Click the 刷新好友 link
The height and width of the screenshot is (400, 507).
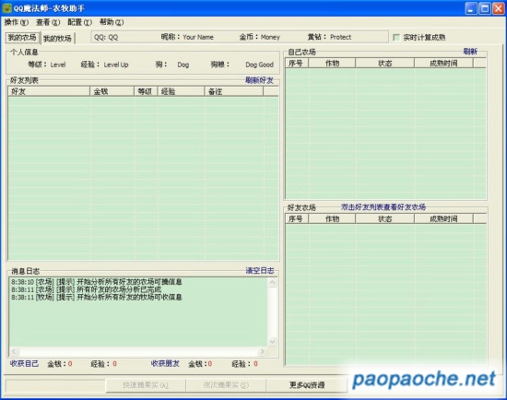[x=259, y=80]
